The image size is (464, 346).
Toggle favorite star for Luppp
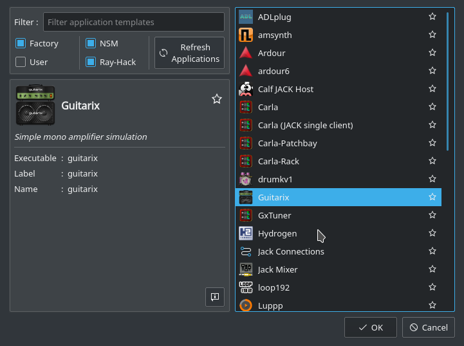tap(432, 305)
